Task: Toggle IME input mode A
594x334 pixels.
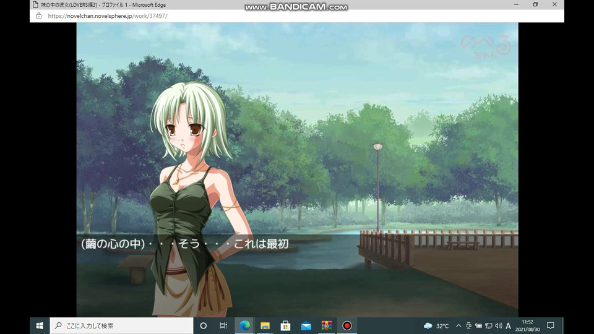Action: coord(509,326)
